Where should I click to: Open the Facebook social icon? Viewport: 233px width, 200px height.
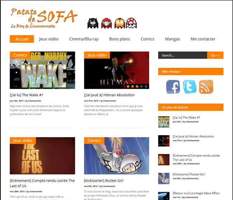(x=173, y=87)
